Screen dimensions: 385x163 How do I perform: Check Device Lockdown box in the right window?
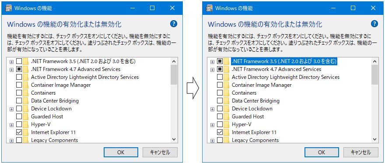click(220, 109)
